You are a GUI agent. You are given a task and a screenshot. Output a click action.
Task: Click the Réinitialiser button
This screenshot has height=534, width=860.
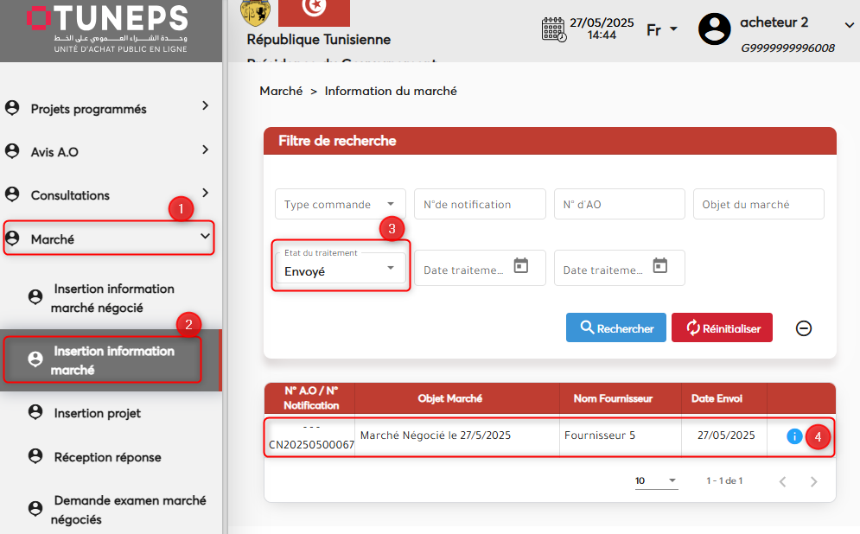722,327
